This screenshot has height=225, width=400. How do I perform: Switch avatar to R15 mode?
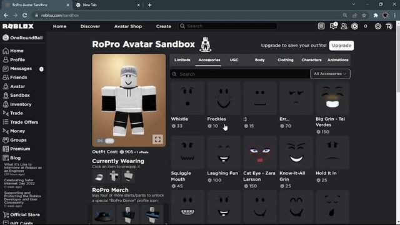pyautogui.click(x=109, y=141)
